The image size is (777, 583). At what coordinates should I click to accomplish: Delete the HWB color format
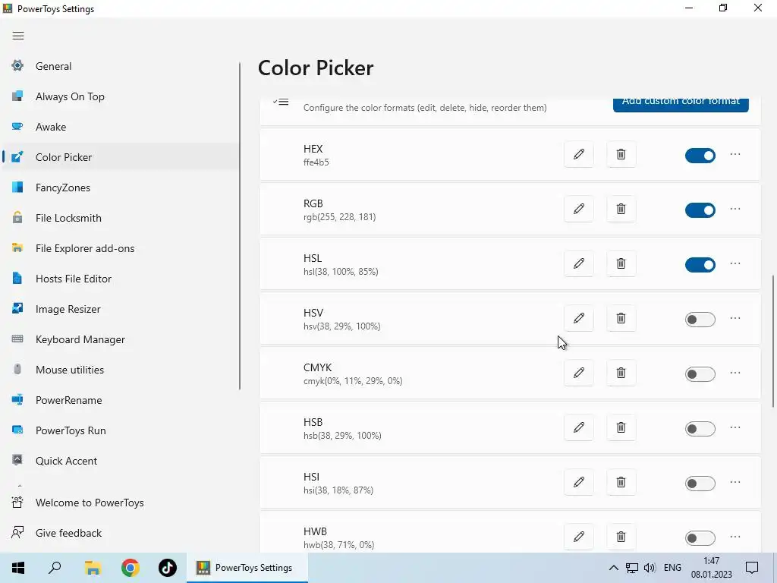click(621, 537)
